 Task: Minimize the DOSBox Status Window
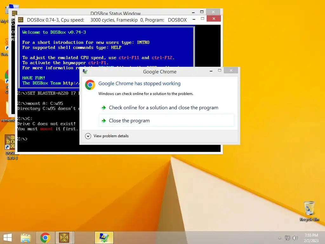pyautogui.click(x=193, y=12)
